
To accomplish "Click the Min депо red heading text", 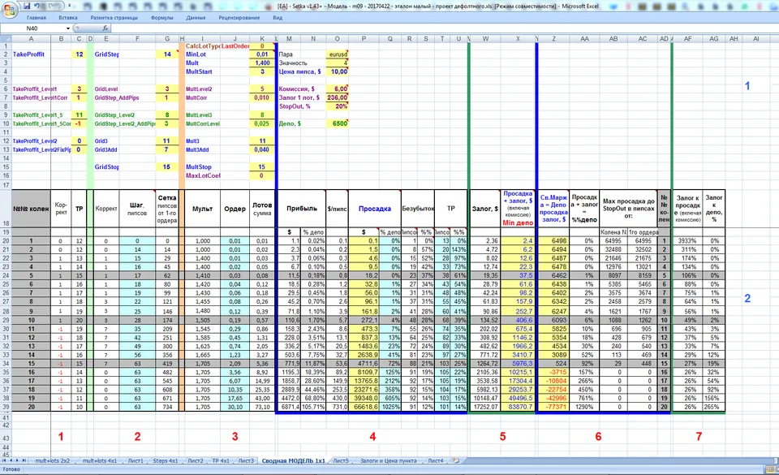I will coord(518,222).
